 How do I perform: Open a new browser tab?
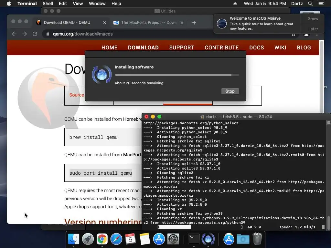pos(194,23)
